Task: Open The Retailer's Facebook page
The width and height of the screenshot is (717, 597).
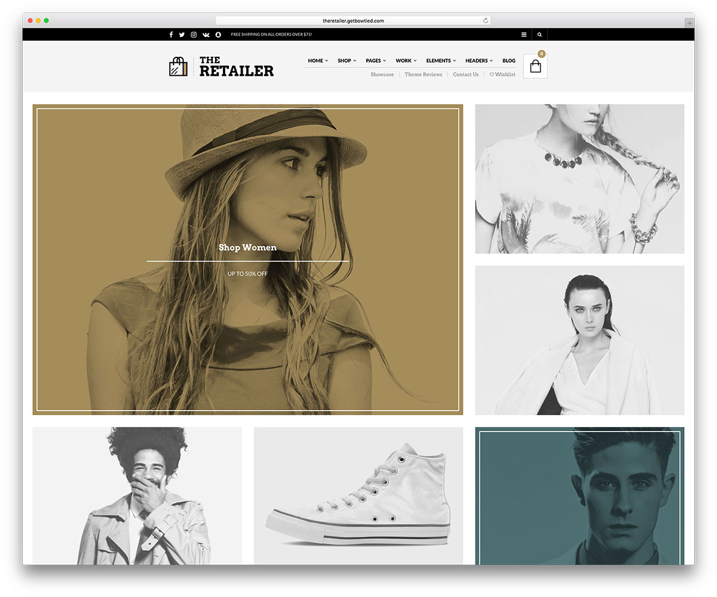Action: [x=171, y=35]
